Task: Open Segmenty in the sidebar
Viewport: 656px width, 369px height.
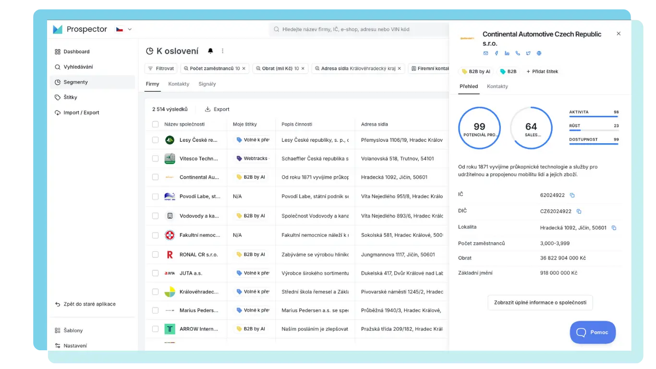Action: click(x=92, y=82)
